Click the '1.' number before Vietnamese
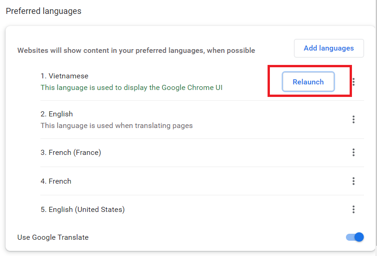Viewport: 377px width, 256px height. coord(44,76)
